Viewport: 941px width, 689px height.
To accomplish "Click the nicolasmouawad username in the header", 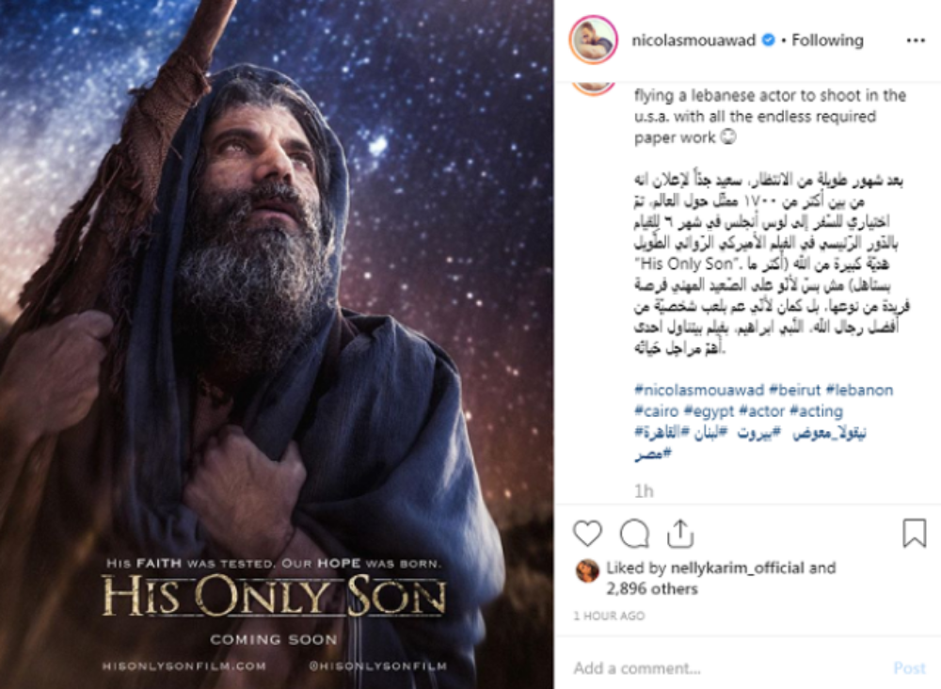I will coord(694,40).
